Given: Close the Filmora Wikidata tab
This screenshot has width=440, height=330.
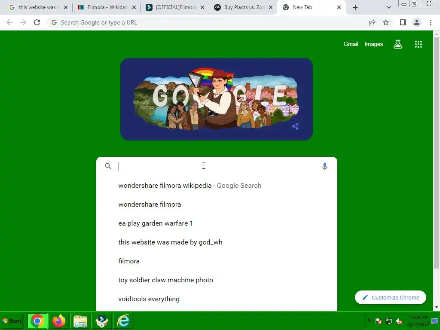Looking at the screenshot, I should point(134,7).
